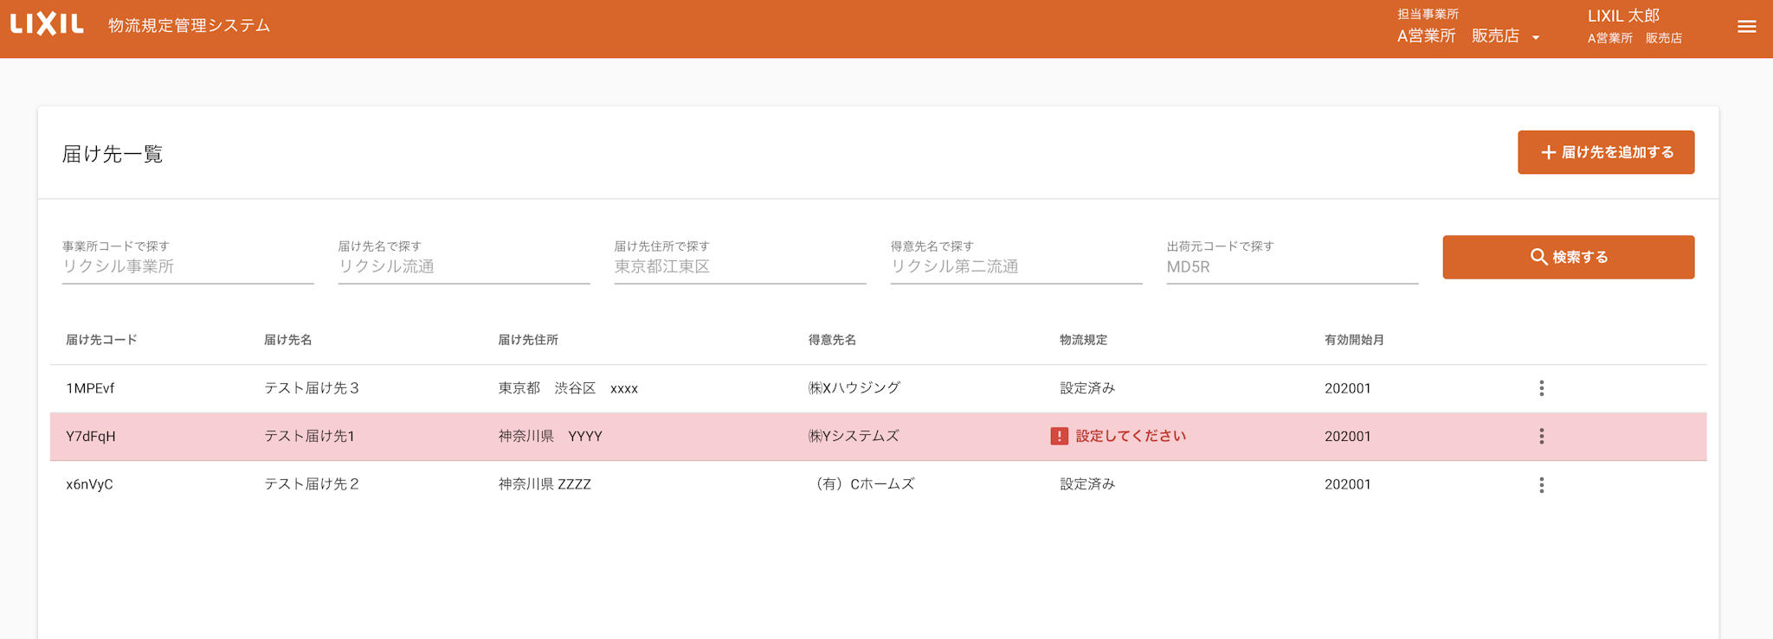Focus the 届け先住所で探す input field
1773x639 pixels.
point(739,267)
